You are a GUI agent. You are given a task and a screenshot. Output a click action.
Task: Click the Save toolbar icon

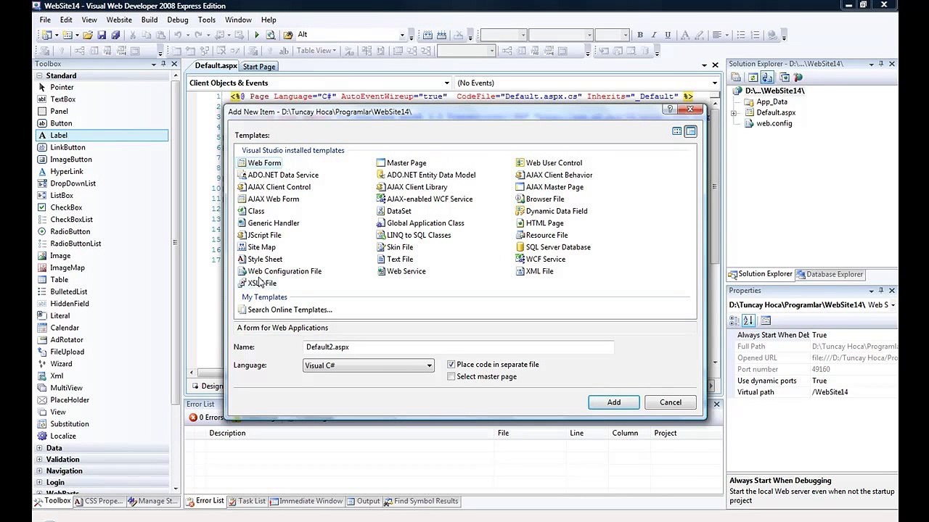click(x=102, y=35)
